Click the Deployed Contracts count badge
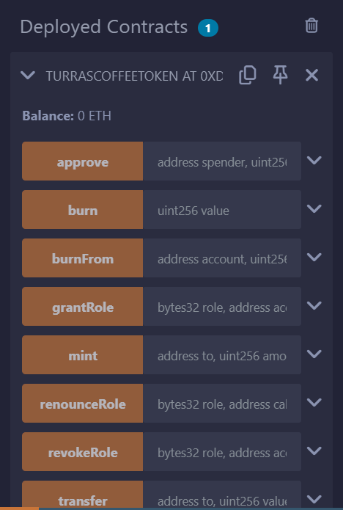The image size is (343, 510). tap(208, 28)
